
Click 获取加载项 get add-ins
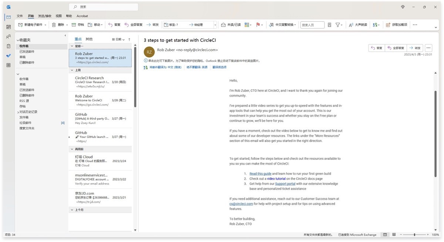pos(397,25)
